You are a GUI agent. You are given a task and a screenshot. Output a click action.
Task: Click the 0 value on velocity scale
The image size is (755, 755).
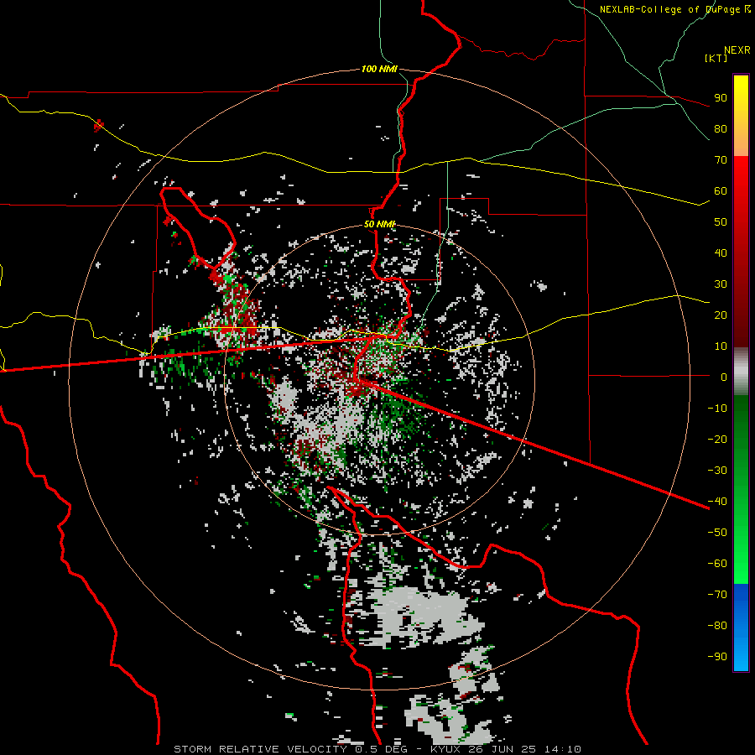(724, 377)
